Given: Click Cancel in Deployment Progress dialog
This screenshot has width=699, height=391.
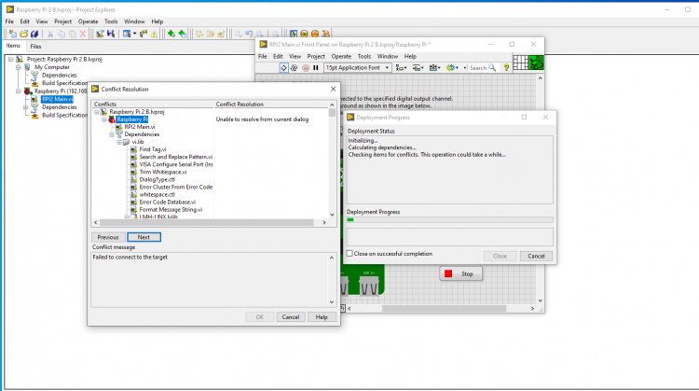Looking at the screenshot, I should [x=536, y=257].
